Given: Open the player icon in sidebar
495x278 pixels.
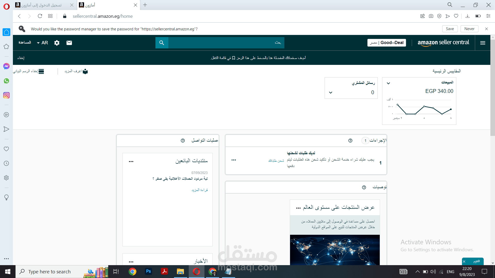Looking at the screenshot, I should [x=6, y=115].
